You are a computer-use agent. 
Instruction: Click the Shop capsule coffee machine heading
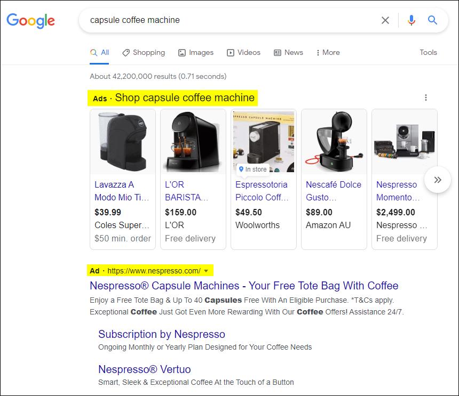pyautogui.click(x=185, y=98)
